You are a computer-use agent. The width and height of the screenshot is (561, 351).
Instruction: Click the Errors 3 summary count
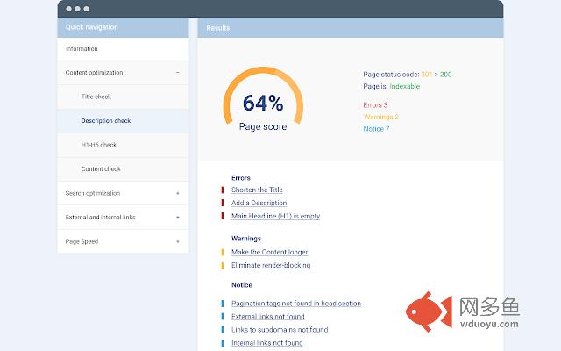pos(375,105)
